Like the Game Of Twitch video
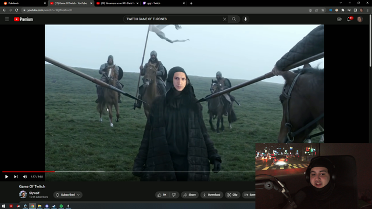 pyautogui.click(x=162, y=195)
